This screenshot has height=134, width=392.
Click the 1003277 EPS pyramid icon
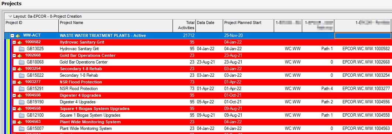point(20,82)
